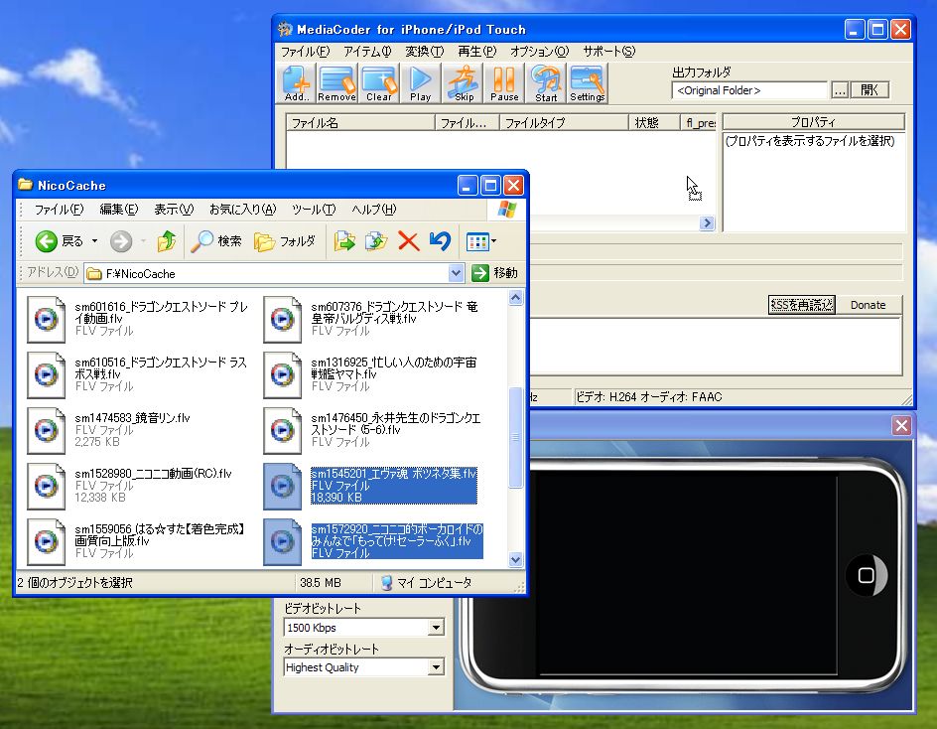Click the blue Undo arrow icon

coord(441,241)
